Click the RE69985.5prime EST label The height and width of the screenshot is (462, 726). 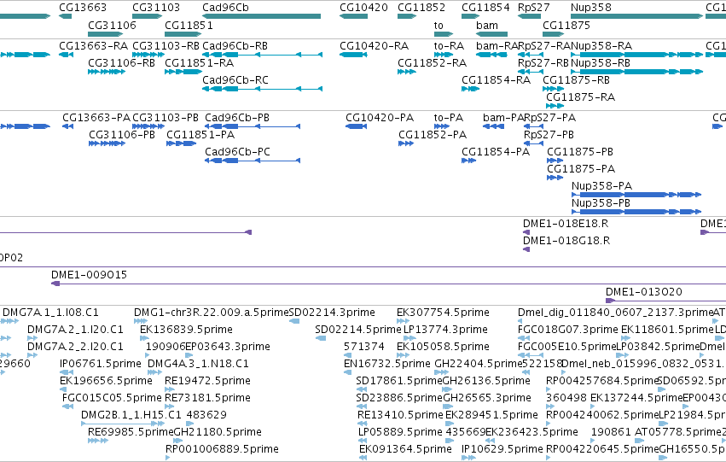(x=131, y=432)
